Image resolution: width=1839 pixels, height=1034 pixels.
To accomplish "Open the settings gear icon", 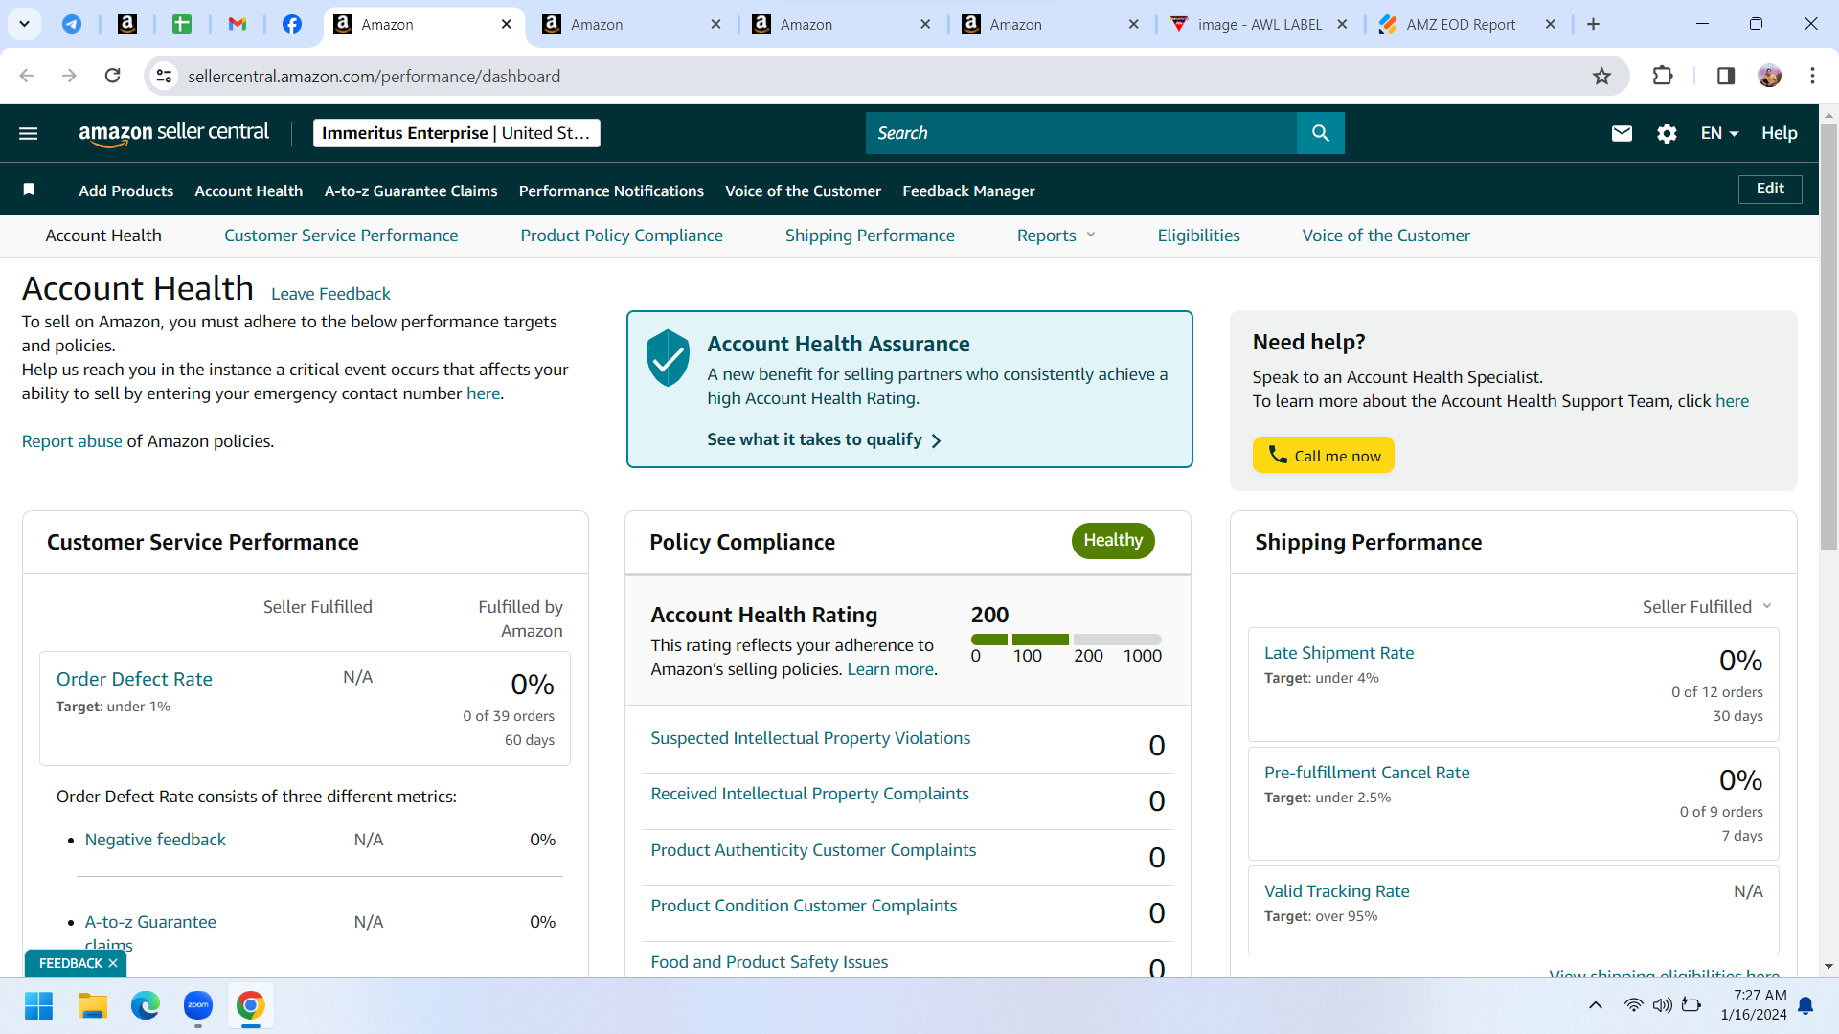I will click(1667, 133).
